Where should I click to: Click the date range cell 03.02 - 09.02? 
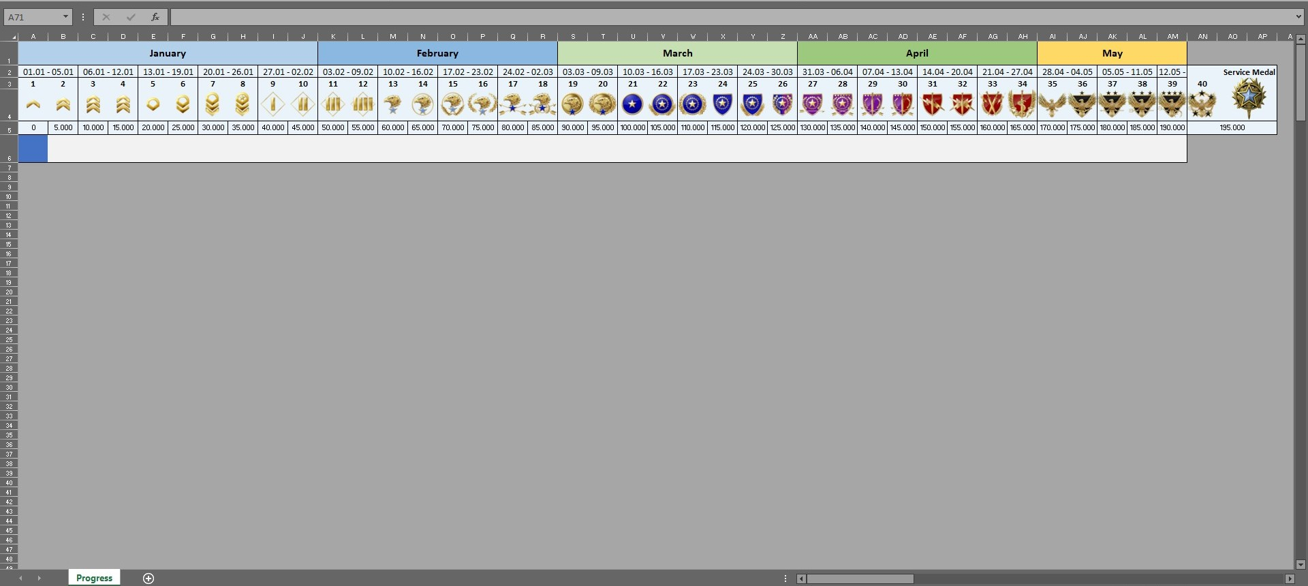(x=347, y=72)
